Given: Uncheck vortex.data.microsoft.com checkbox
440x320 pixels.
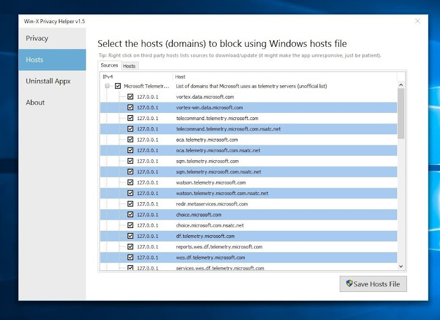Looking at the screenshot, I should pos(130,96).
